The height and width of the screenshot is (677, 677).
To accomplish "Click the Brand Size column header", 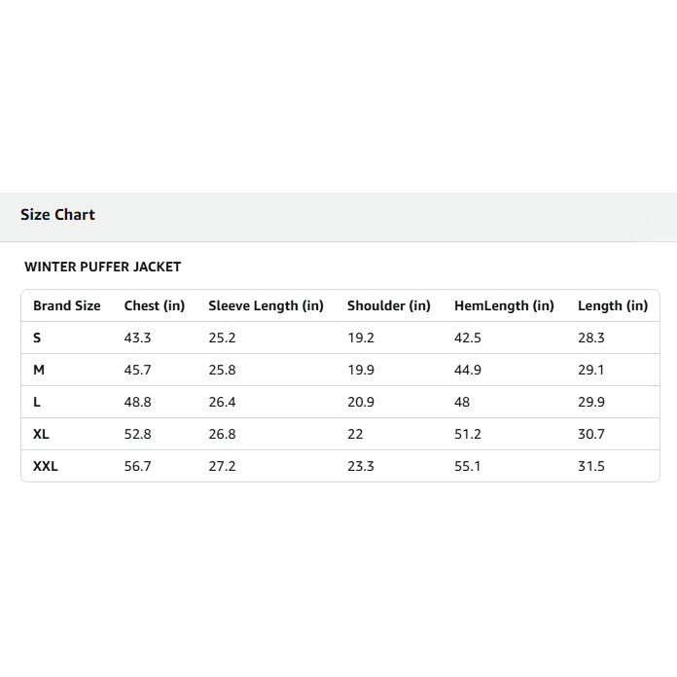I will point(67,305).
